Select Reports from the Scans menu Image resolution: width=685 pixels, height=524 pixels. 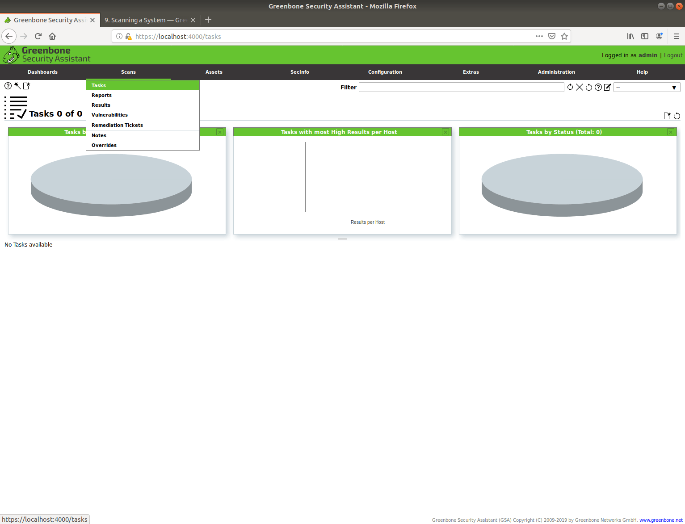101,95
